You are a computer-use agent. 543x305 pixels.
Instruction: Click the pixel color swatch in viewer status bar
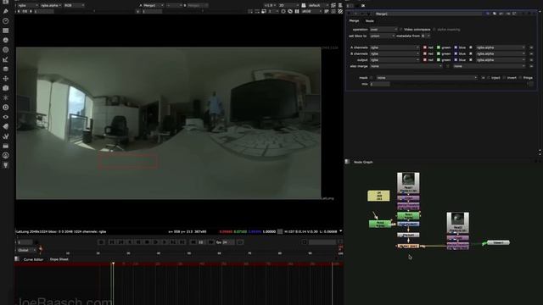tap(280, 231)
